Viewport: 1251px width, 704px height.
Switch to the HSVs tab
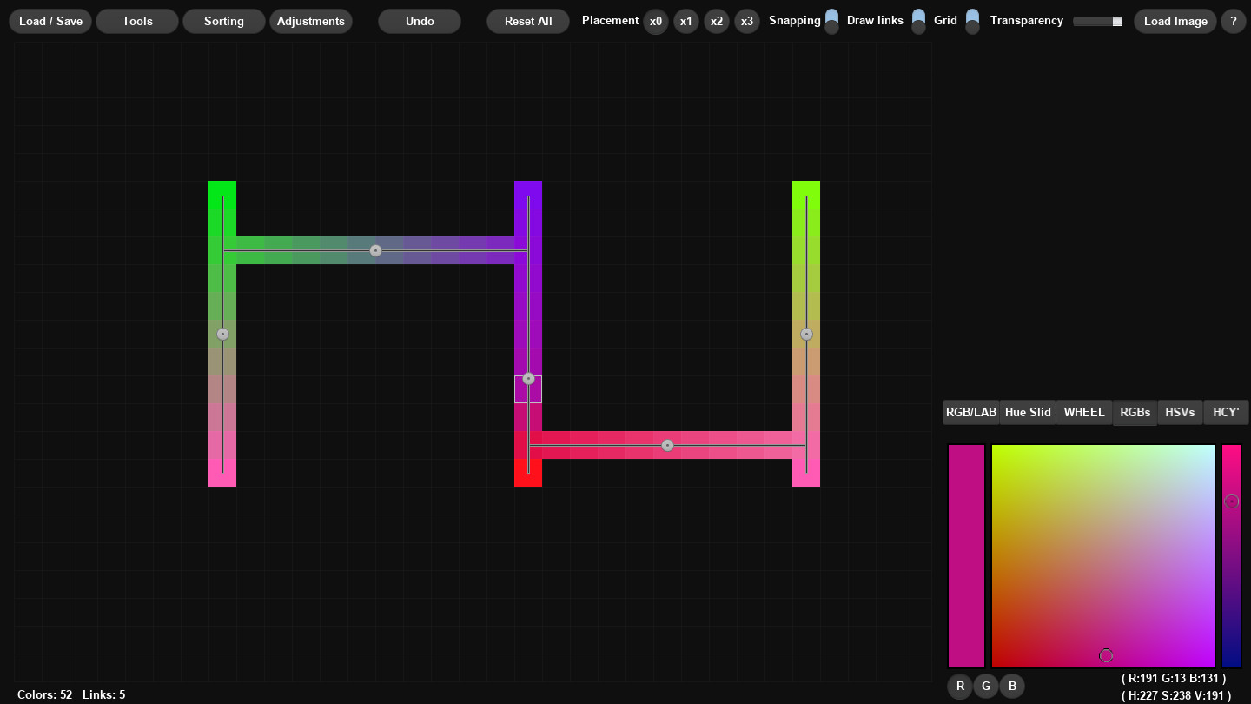(1180, 412)
